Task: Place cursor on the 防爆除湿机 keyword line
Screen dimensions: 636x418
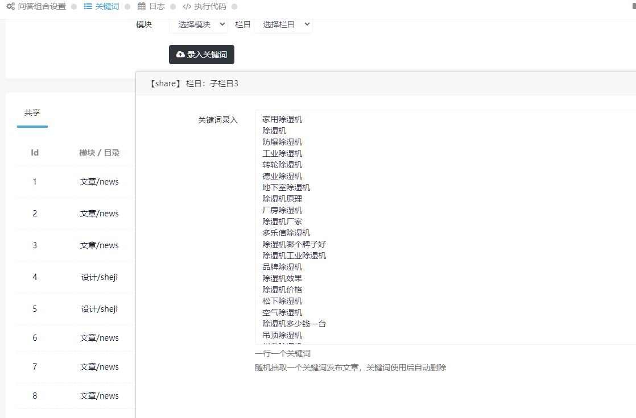Action: pos(283,142)
